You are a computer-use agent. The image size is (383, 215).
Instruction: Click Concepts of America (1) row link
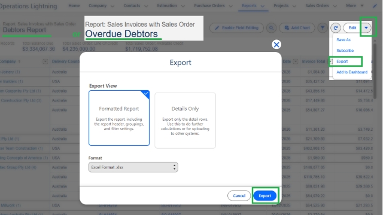tap(24, 158)
